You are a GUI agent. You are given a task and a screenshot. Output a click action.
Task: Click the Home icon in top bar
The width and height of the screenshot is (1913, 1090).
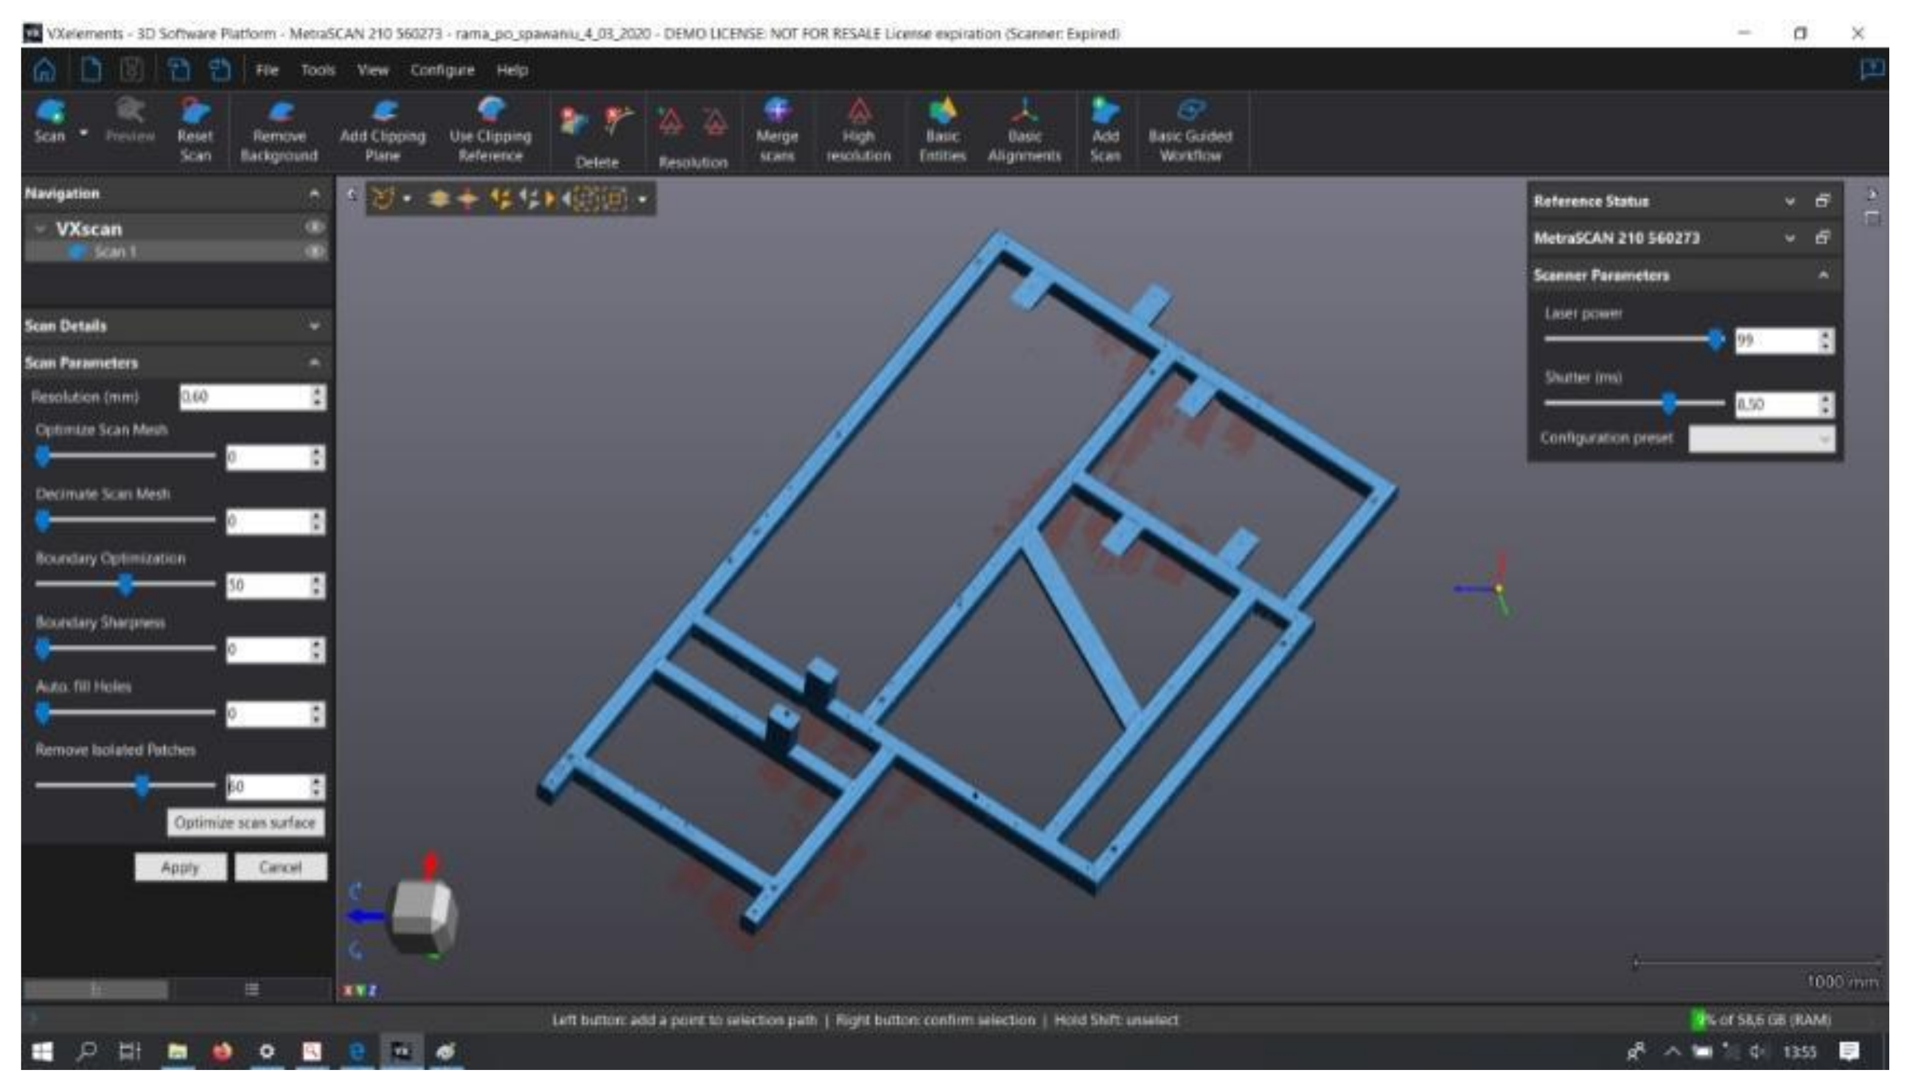click(44, 69)
